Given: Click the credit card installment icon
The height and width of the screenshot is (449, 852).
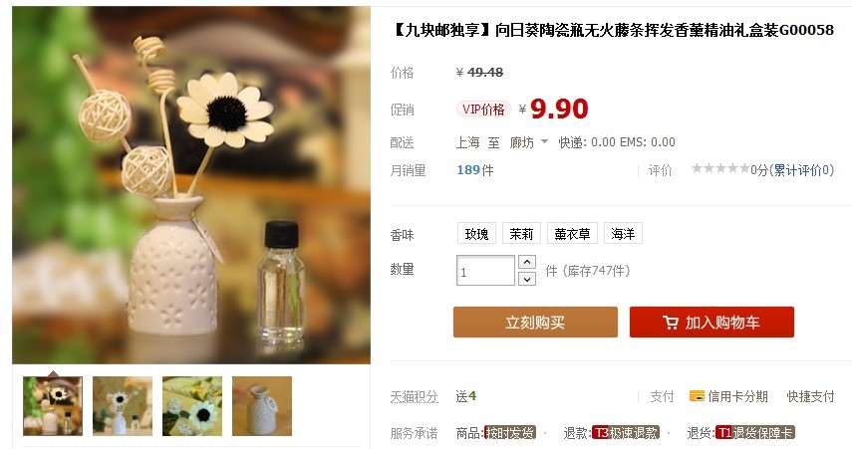Looking at the screenshot, I should pyautogui.click(x=697, y=396).
